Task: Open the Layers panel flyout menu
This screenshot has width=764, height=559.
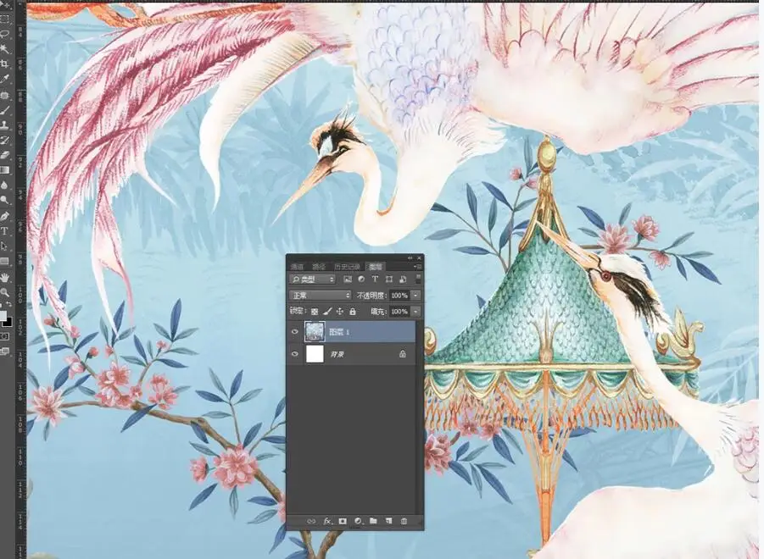Action: tap(417, 267)
